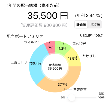Viewport: 109px width, 106px height.
Task: Click the ウィルグル chart label
Action: point(32,42)
